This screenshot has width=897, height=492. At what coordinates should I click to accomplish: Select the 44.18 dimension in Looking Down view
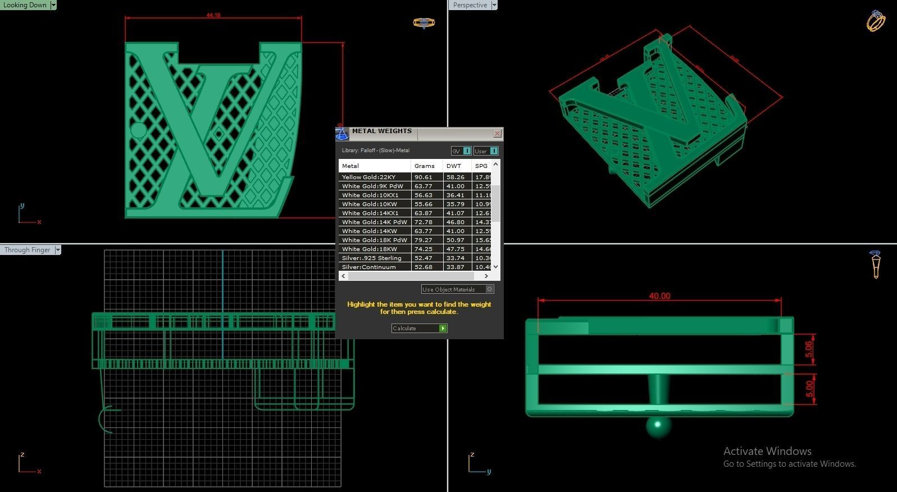[x=213, y=15]
